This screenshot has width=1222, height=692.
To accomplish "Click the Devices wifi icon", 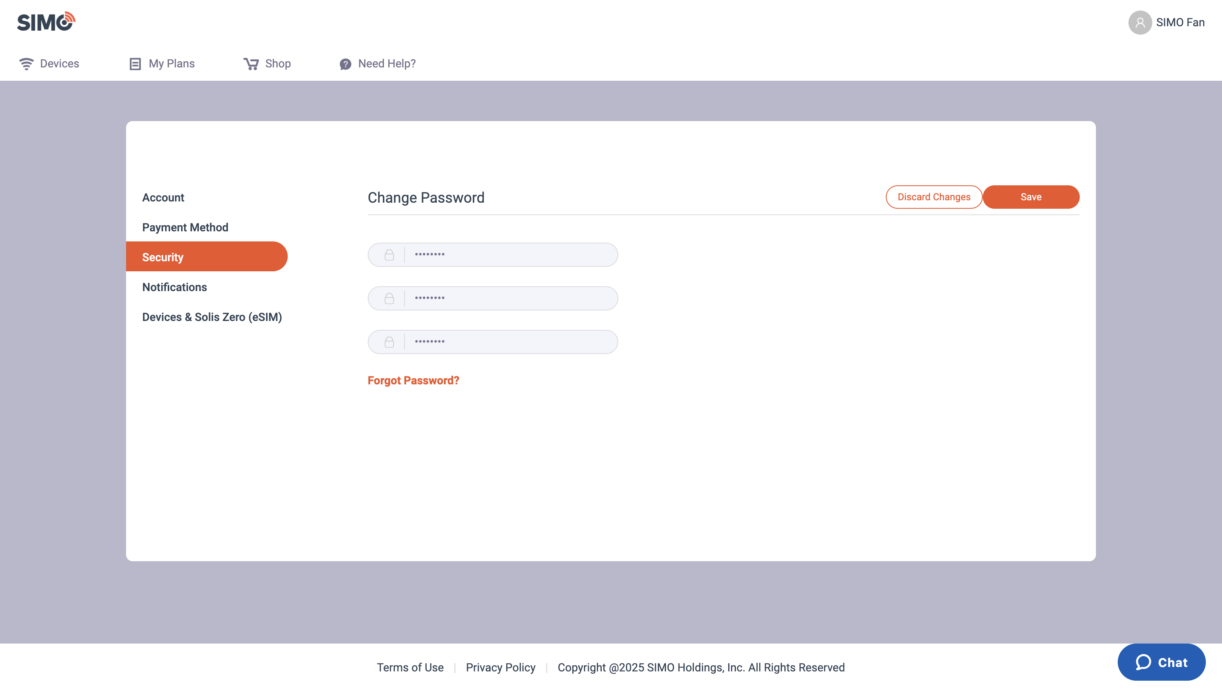I will tap(26, 64).
